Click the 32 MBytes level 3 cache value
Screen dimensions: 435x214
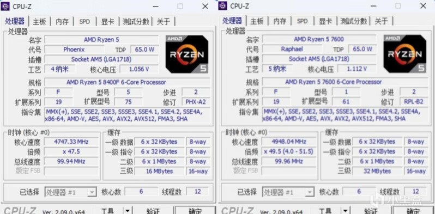point(377,171)
